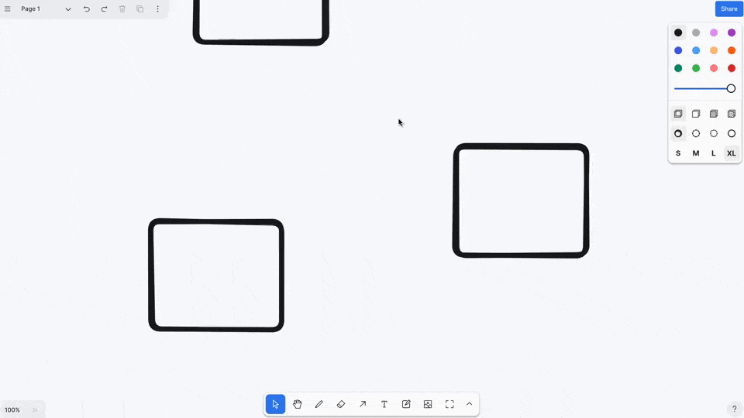Set stroke size to L
Screen dimensions: 744x418
pyautogui.click(x=714, y=153)
